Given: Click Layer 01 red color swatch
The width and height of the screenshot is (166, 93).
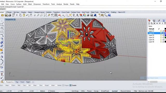Looking at the screenshot, I should click(165, 31).
